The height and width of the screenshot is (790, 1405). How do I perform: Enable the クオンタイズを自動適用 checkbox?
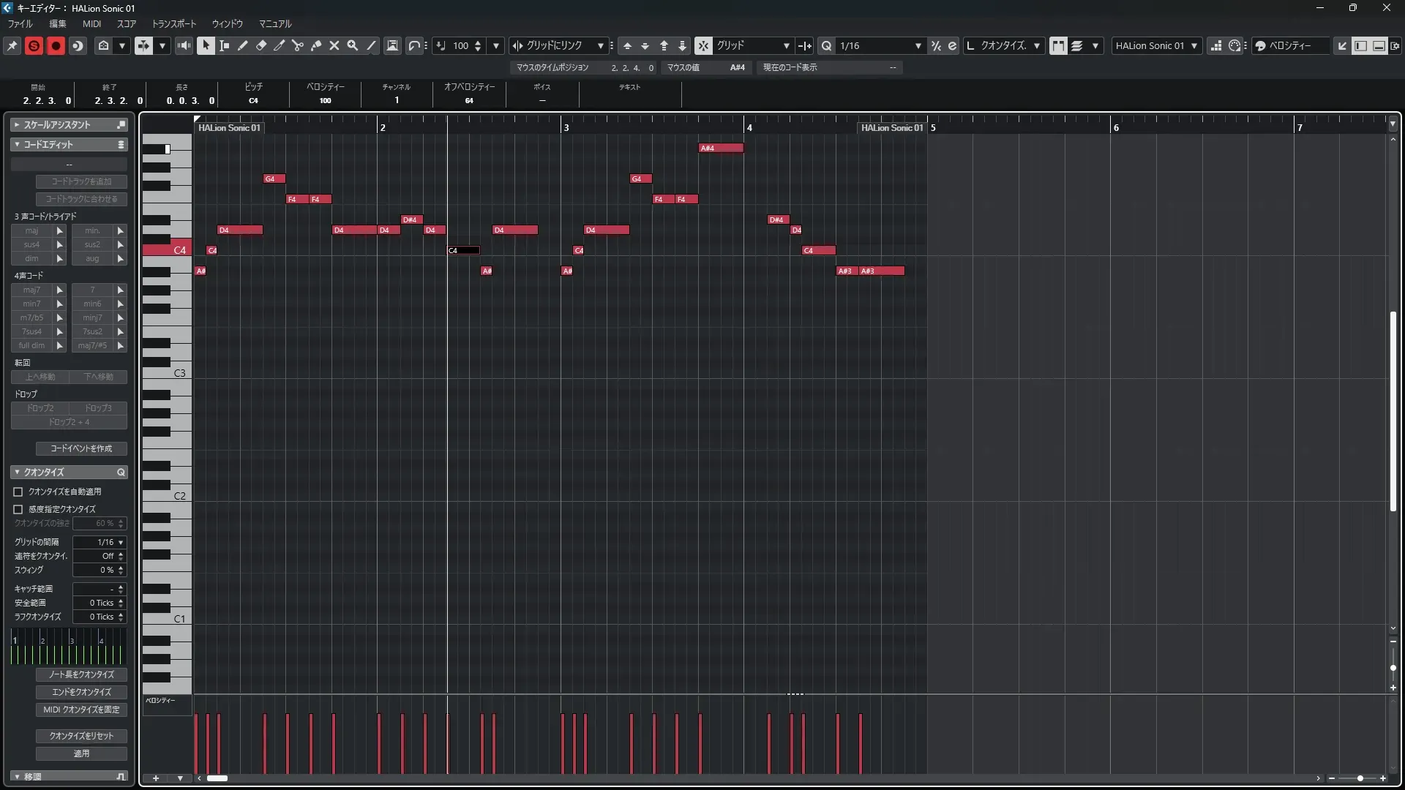pos(18,492)
